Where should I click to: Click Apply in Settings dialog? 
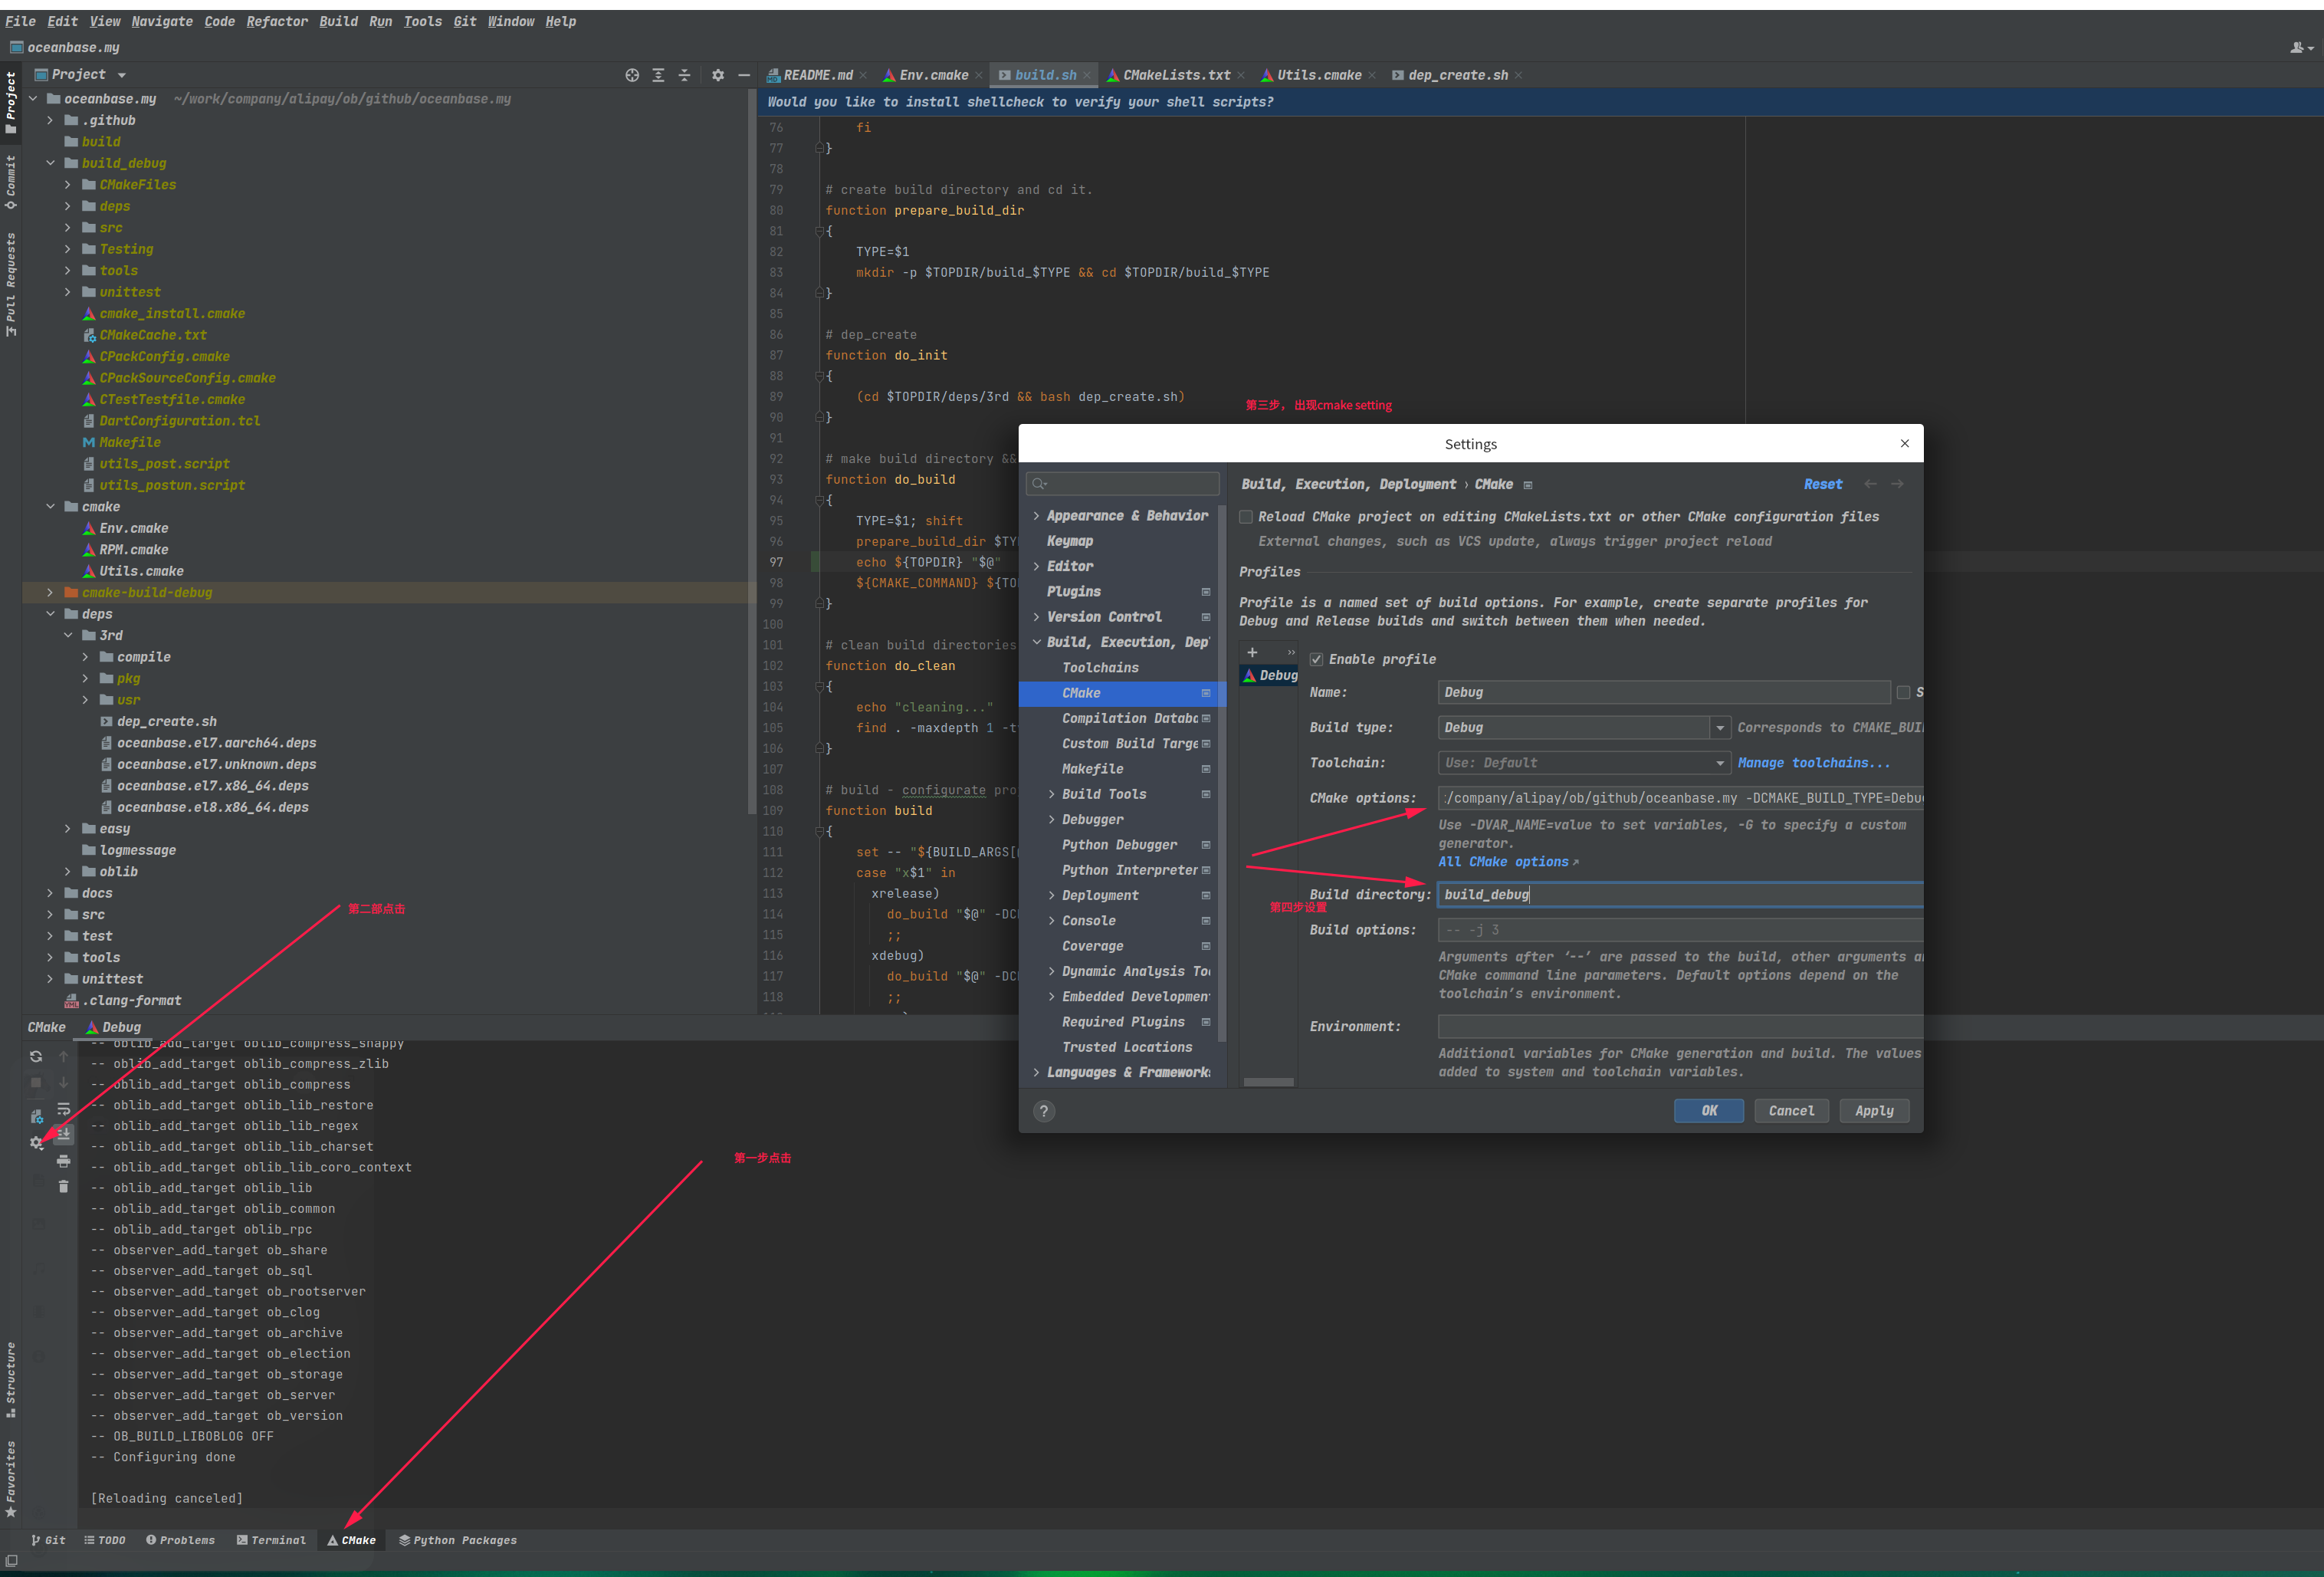pyautogui.click(x=1874, y=1111)
